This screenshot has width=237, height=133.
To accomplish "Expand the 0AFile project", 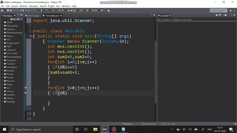I will (3, 22).
